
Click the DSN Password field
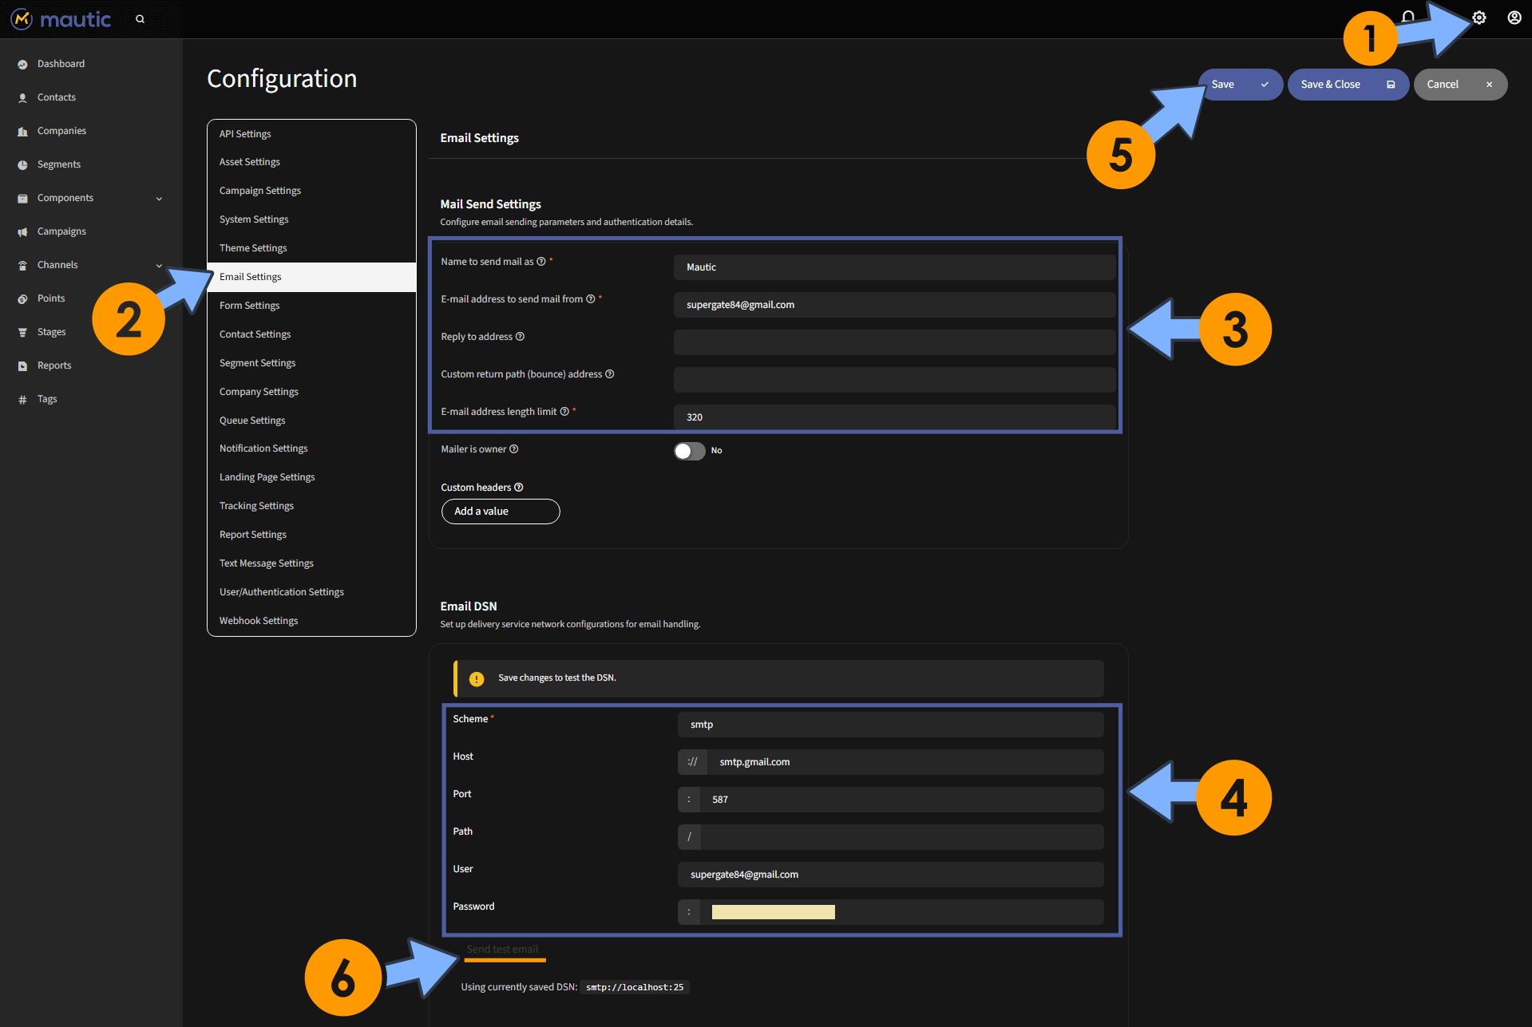902,912
